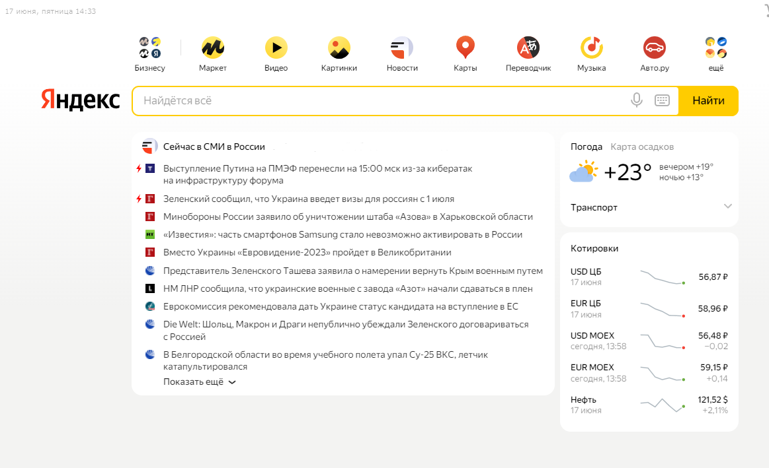Open Известия Samsung smartphones headline
769x468 pixels.
[343, 234]
